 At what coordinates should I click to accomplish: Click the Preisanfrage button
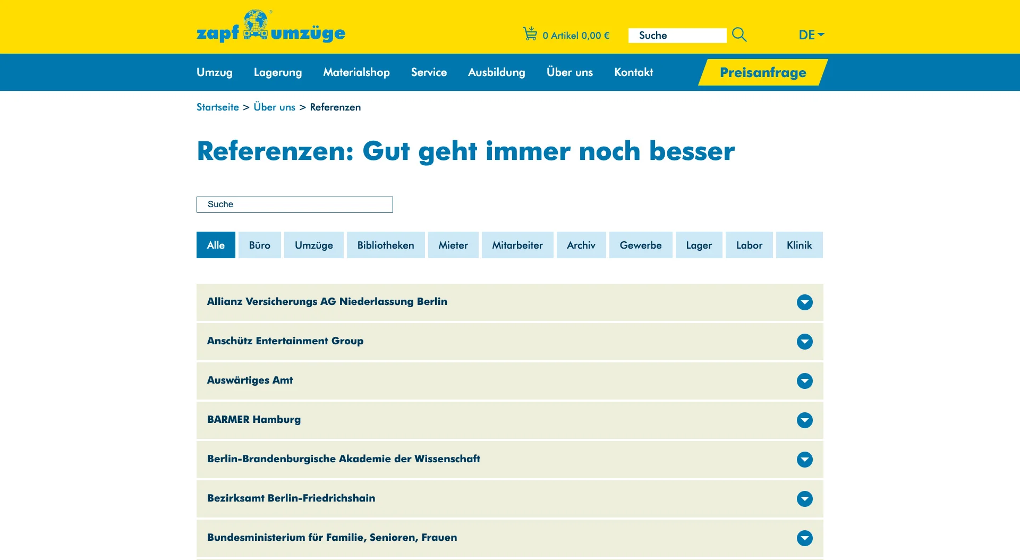pyautogui.click(x=762, y=72)
